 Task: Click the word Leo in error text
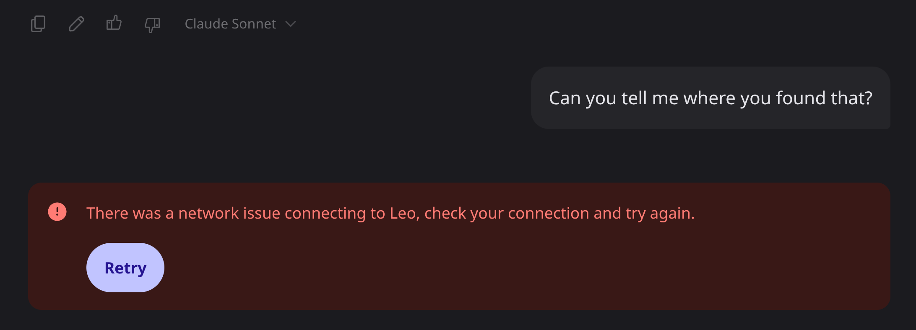pyautogui.click(x=402, y=213)
